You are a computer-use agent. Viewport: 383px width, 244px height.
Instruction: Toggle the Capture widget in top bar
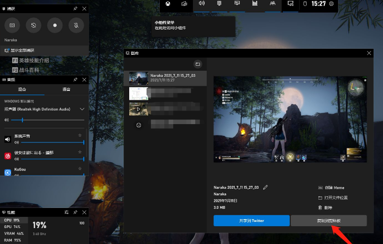219,3
